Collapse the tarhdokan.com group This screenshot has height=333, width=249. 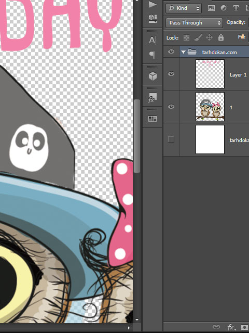(183, 52)
